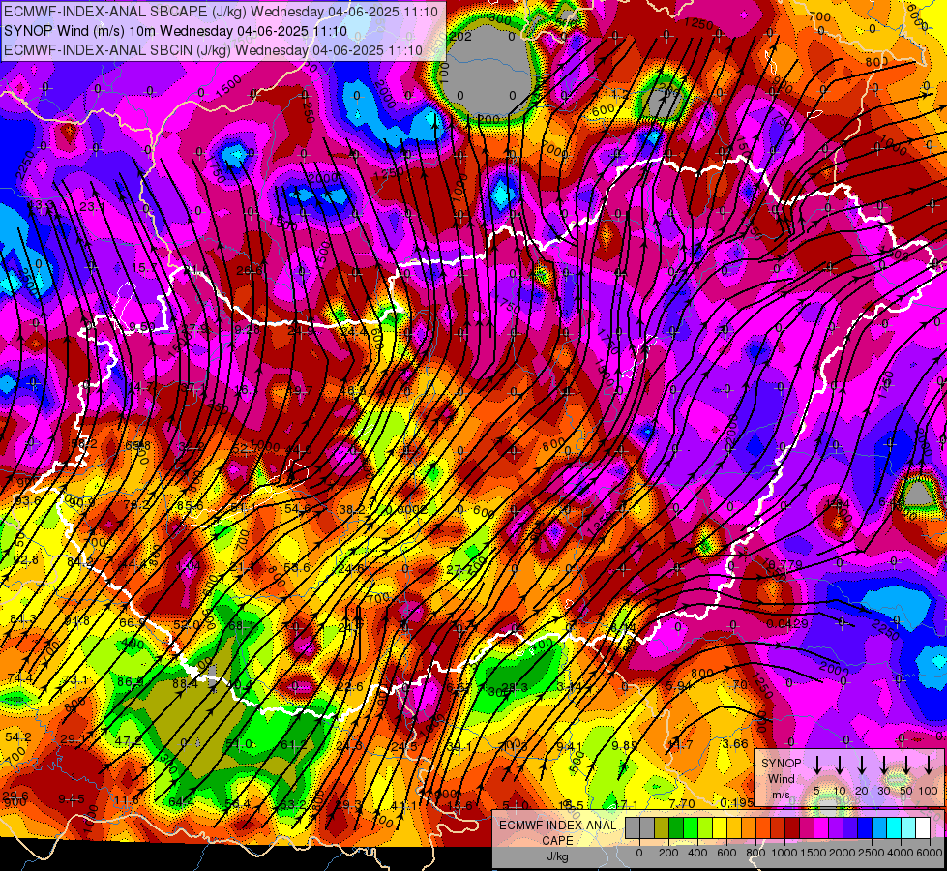The image size is (947, 871).
Task: Click the 54.2 CIN value
Action: (x=18, y=736)
